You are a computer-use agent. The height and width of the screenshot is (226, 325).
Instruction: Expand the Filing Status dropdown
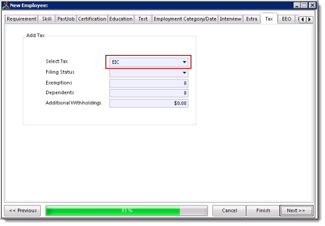click(x=149, y=73)
